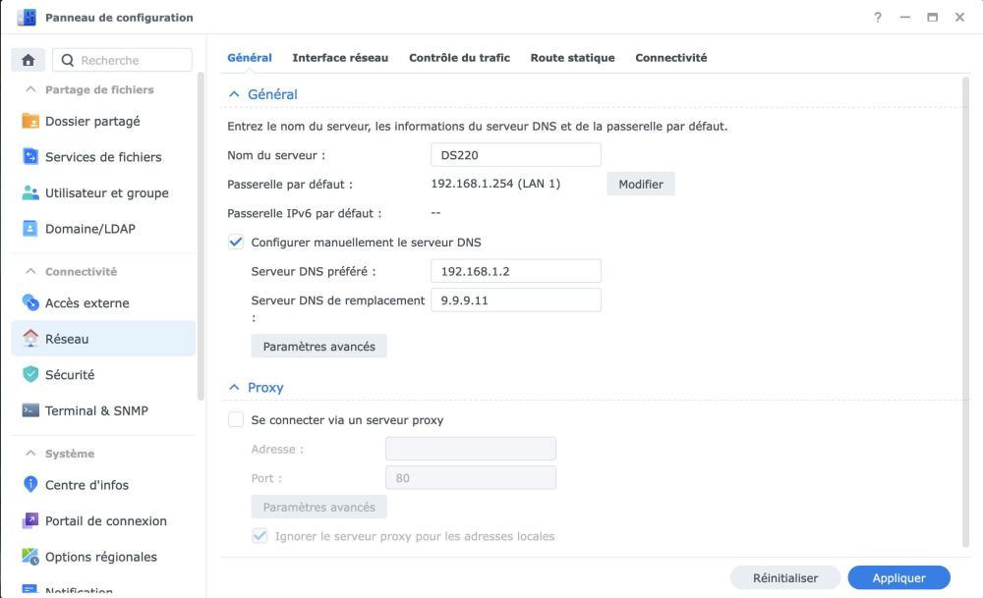
Task: Open Utilisateur et groupe icon
Action: 30,193
